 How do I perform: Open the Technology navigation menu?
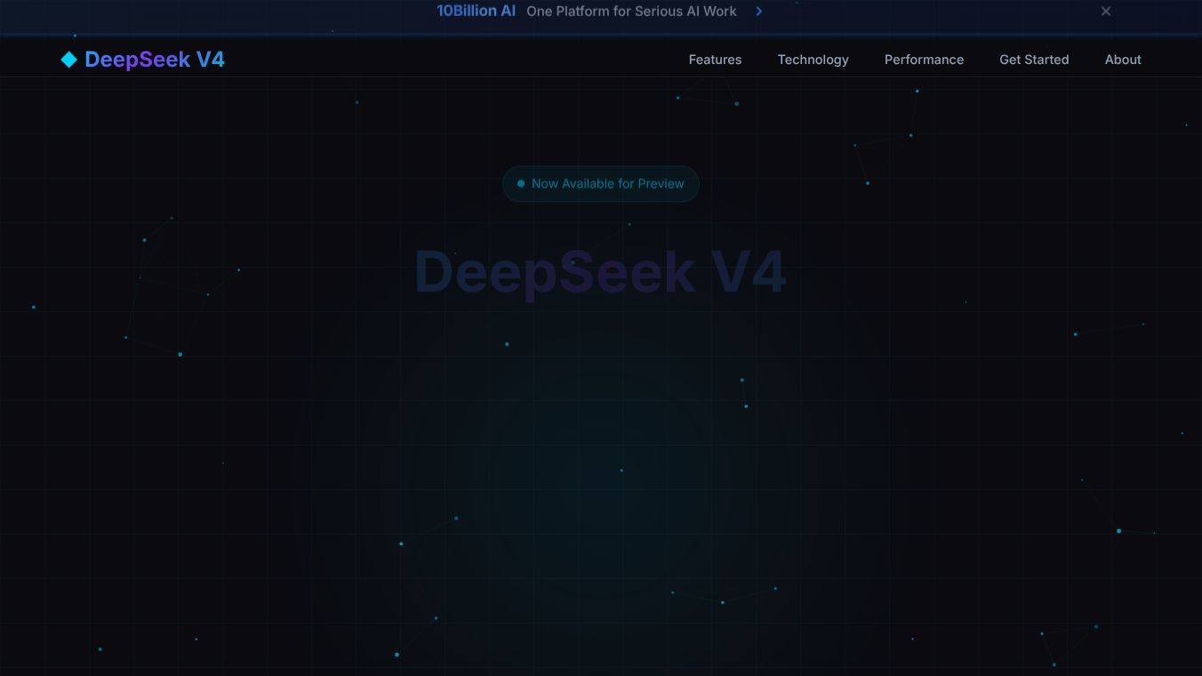pos(813,60)
